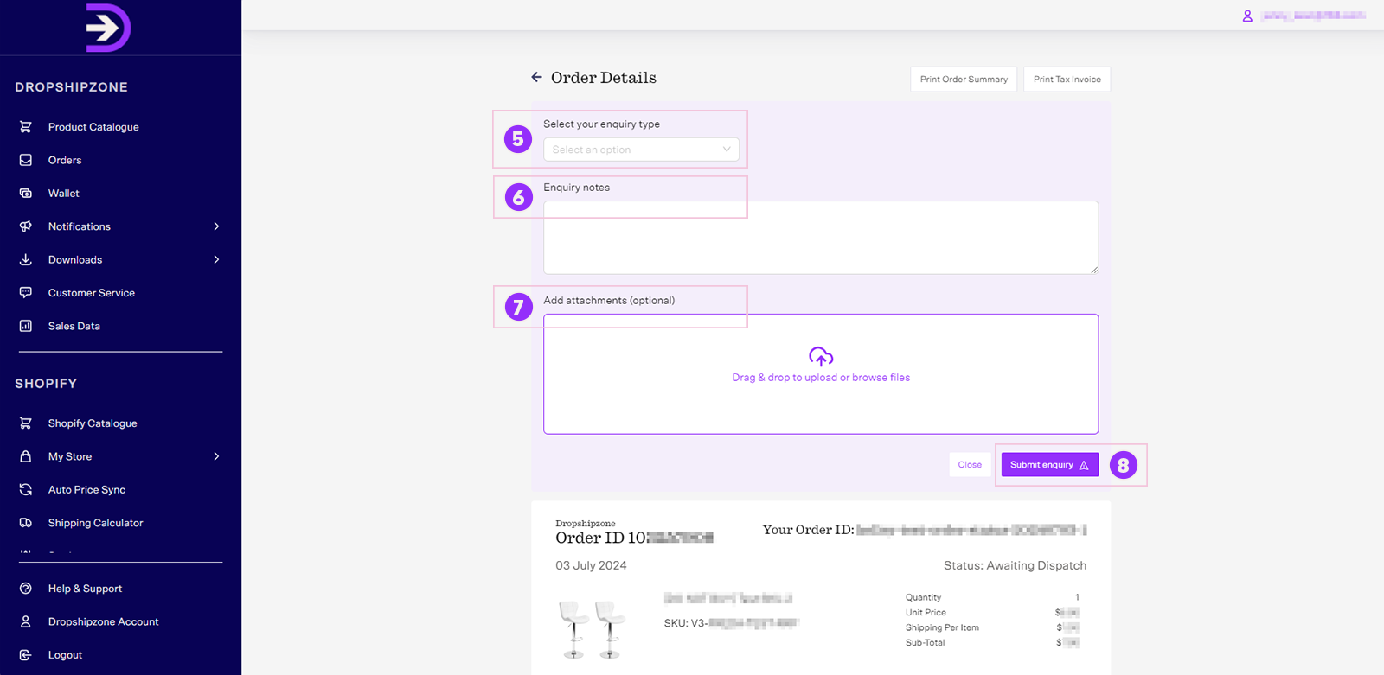Screen dimensions: 1384x675
Task: Click the textarea resize handle corner
Action: (1094, 270)
